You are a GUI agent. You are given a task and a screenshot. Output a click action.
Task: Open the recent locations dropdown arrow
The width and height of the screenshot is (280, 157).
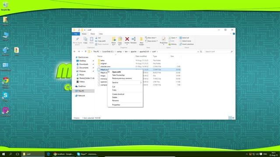[82, 51]
